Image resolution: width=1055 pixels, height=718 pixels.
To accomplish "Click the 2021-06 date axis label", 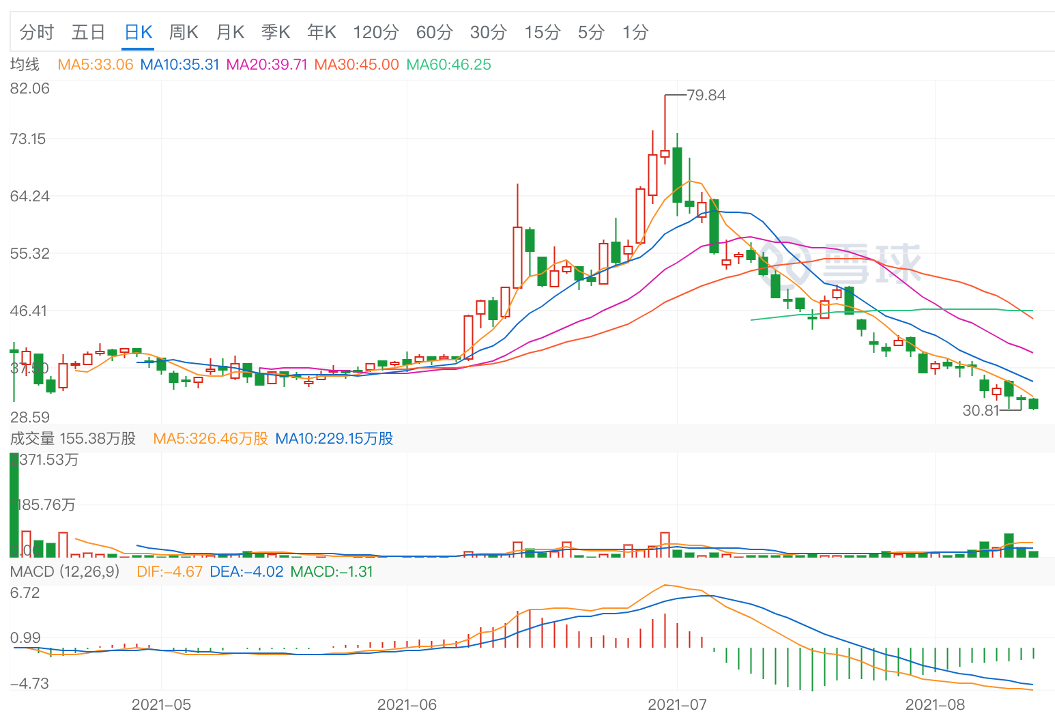I will click(x=407, y=705).
